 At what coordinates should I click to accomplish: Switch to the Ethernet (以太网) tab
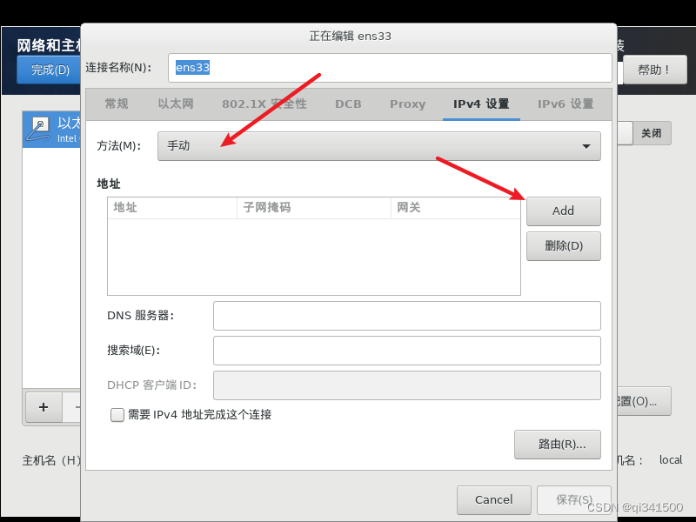[176, 104]
